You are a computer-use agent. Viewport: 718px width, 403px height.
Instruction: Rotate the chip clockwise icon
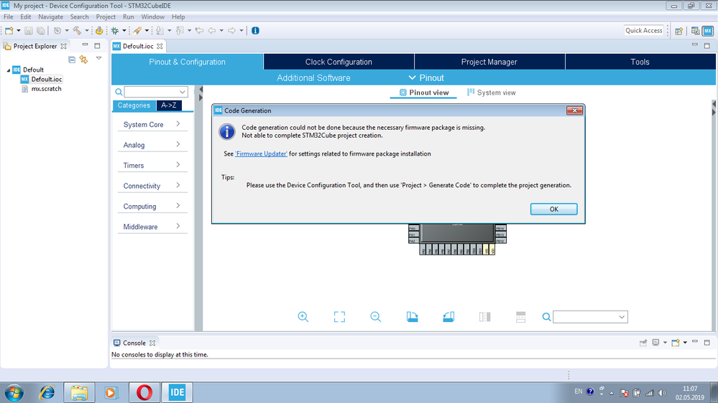412,317
